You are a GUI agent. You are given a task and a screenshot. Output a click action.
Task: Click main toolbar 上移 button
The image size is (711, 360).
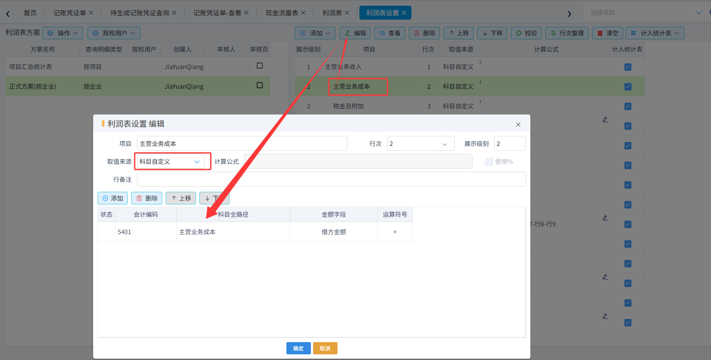point(459,33)
